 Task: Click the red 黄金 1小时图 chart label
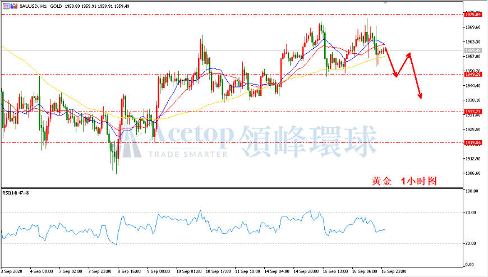coord(404,181)
